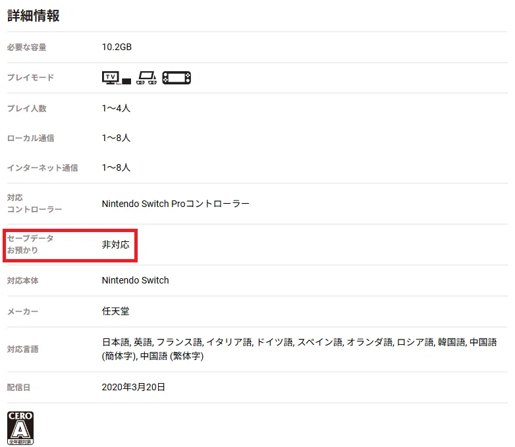Select the 必要な容量 label
Screen dimensions: 515x447
pos(26,47)
